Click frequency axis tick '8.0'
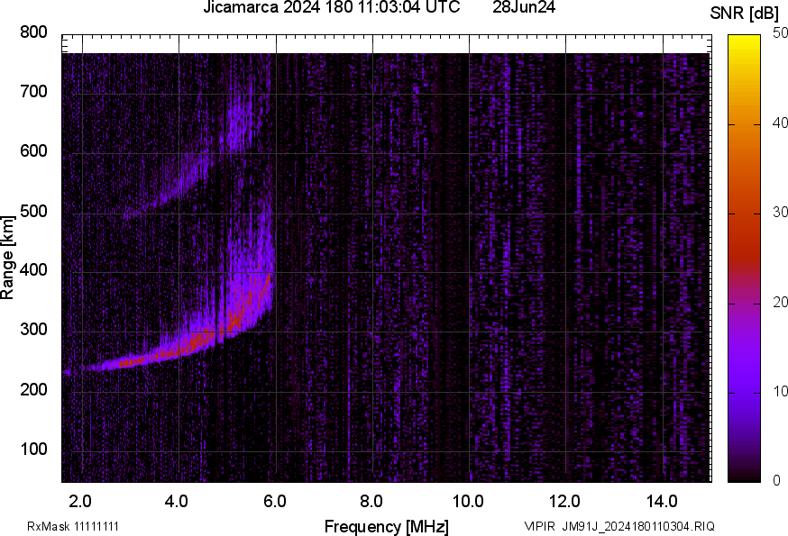788x536 pixels. click(x=371, y=501)
